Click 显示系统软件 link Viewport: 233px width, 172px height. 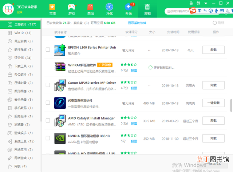pyautogui.click(x=137, y=23)
